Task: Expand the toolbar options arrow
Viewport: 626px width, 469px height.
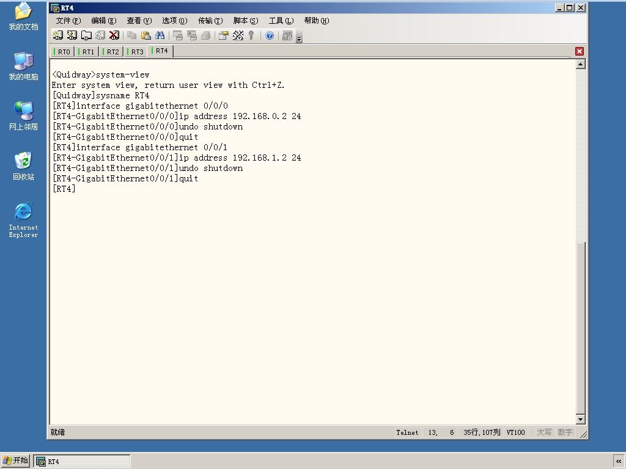Action: (299, 38)
